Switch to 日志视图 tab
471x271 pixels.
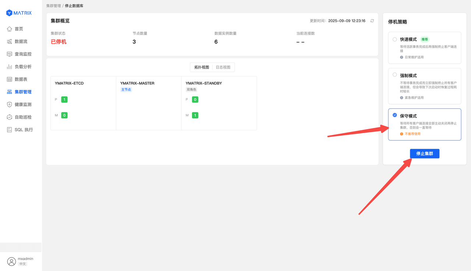click(223, 67)
